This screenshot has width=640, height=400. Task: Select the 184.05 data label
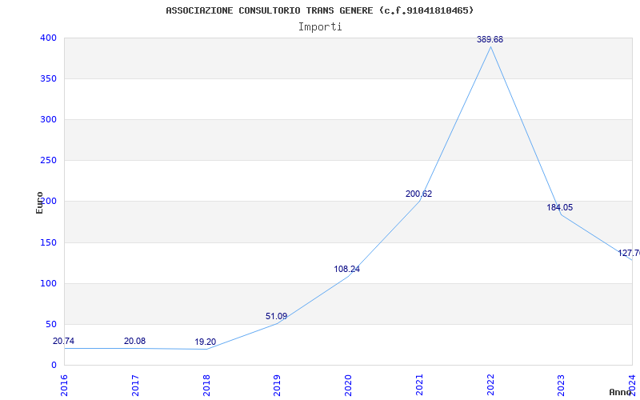[559, 207]
